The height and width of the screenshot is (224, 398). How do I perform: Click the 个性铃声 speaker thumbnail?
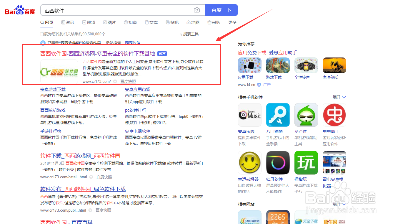(x=306, y=65)
